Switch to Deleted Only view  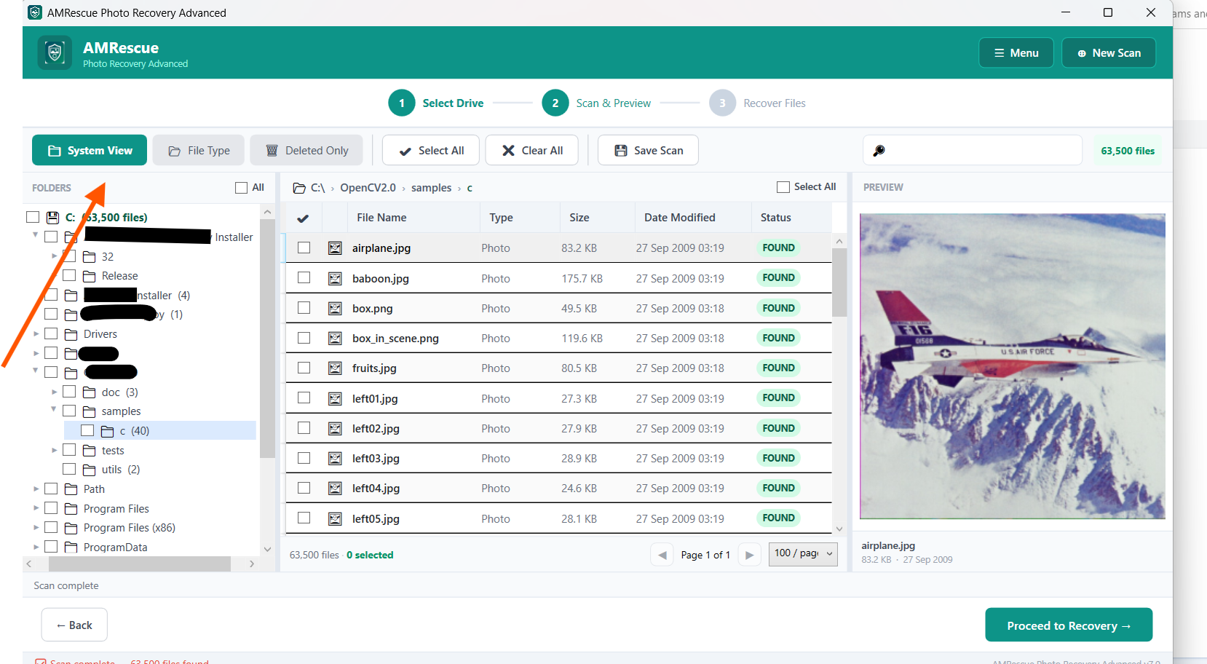tap(306, 150)
